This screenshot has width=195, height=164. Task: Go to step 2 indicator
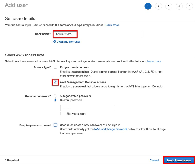point(158,6)
